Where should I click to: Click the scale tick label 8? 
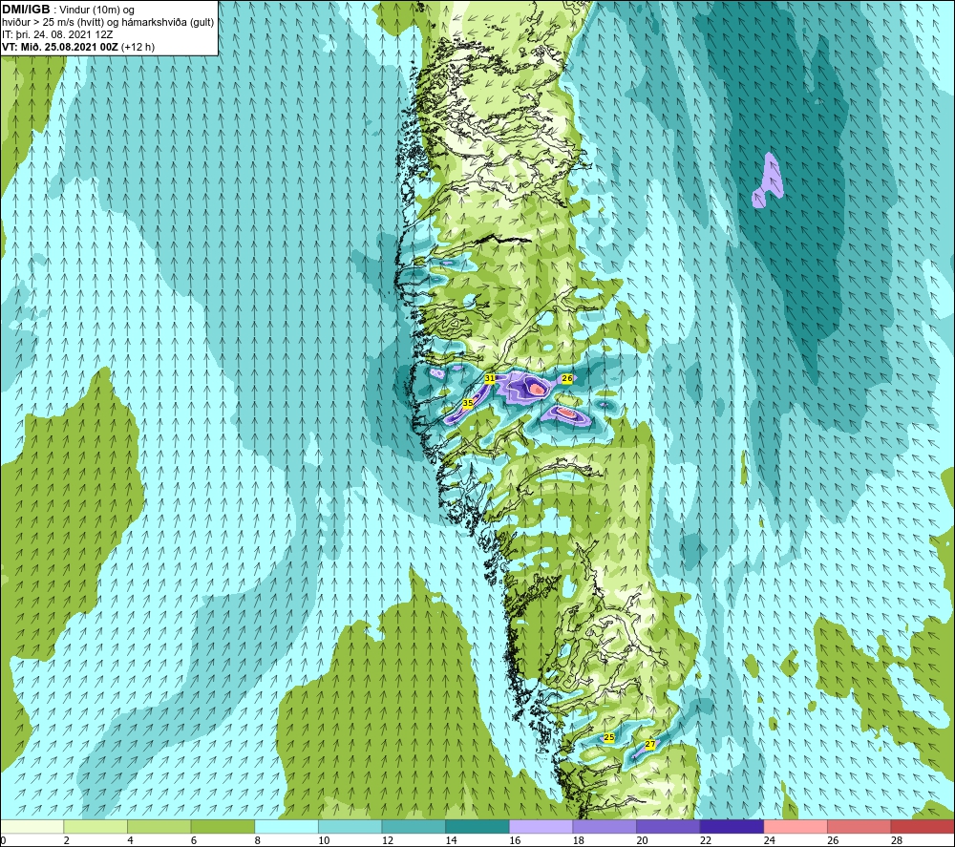(x=258, y=841)
